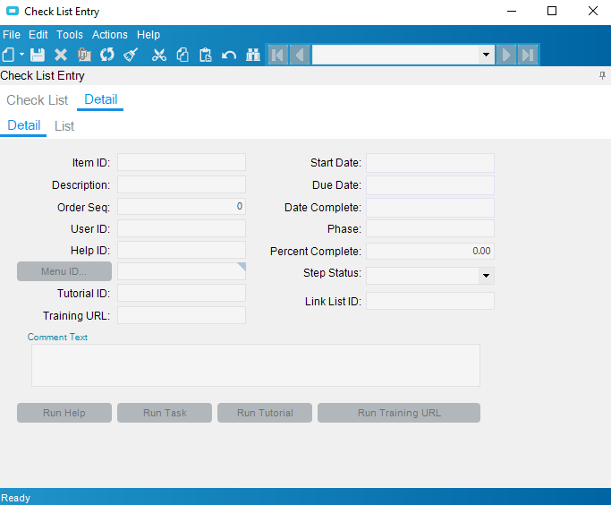Select the lower Detail sub-tab
The width and height of the screenshot is (611, 505).
tap(24, 125)
